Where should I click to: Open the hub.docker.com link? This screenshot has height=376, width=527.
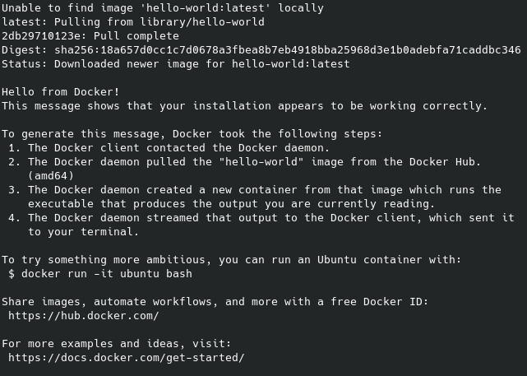83,315
